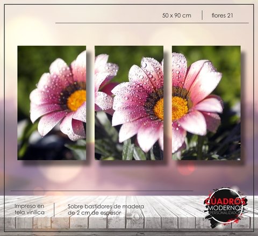
Task: Click the "Sobre bastidores de madera" description
Action: point(106,206)
